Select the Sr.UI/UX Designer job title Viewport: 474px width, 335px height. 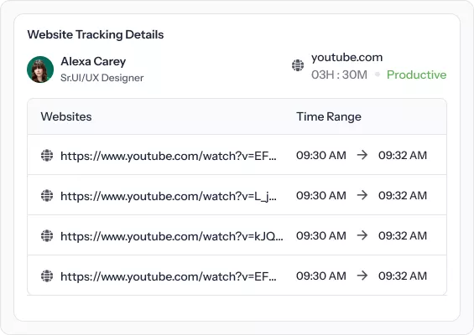(x=102, y=78)
